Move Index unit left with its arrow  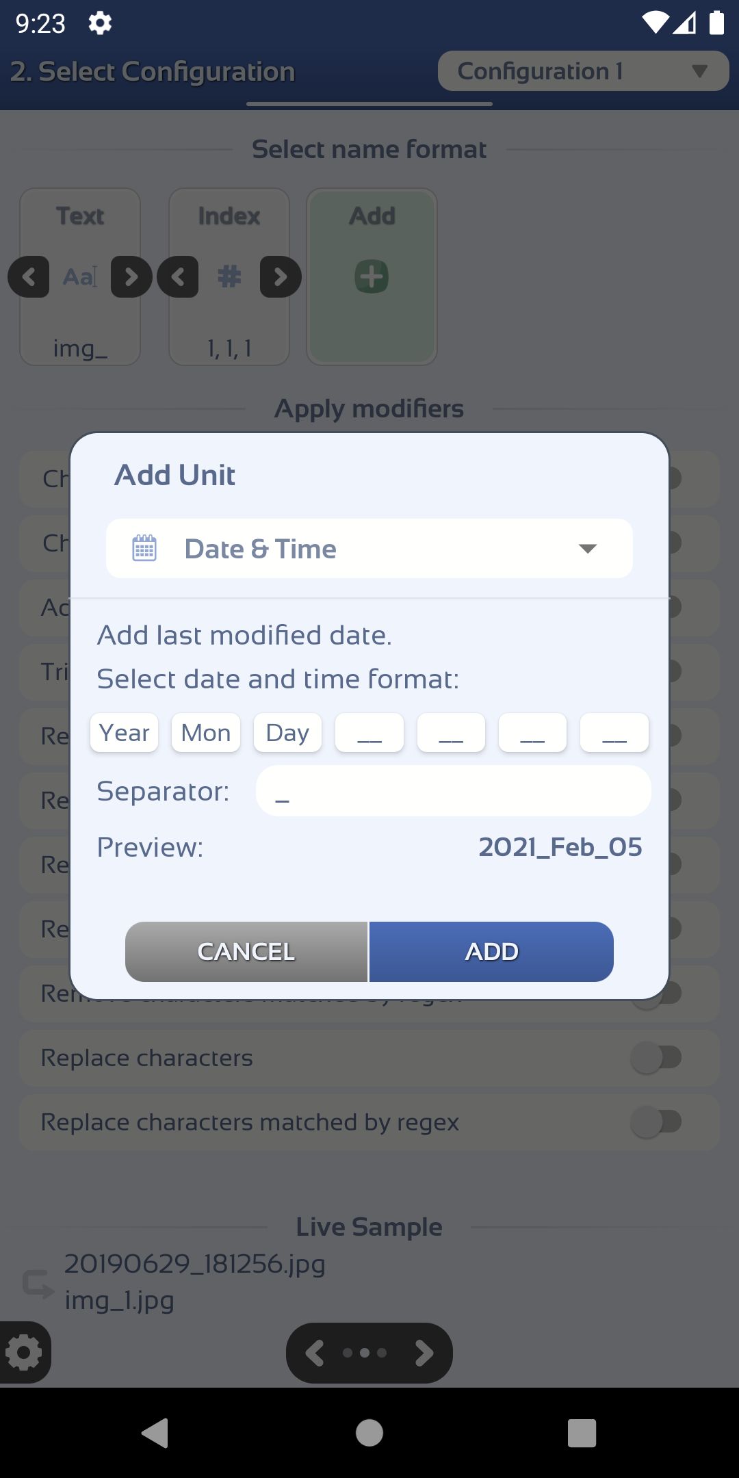(178, 276)
